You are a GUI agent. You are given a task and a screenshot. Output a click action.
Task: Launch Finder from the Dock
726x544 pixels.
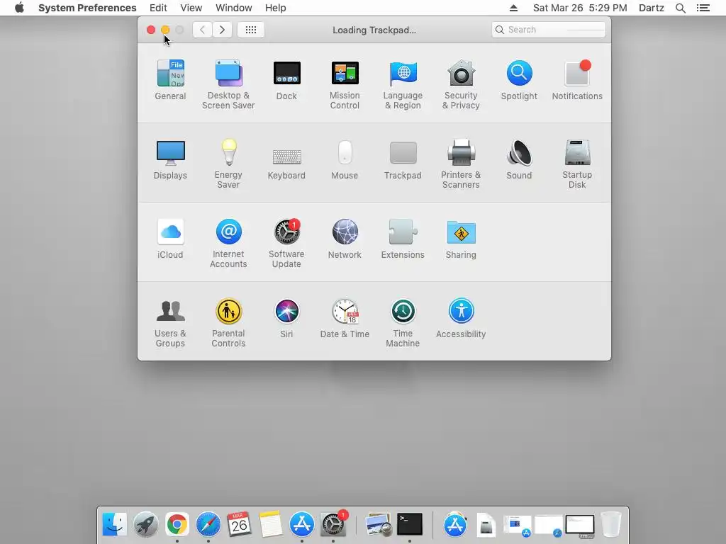tap(114, 525)
